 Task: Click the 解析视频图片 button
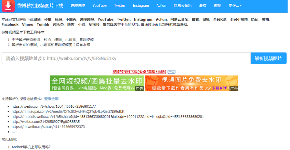click(x=268, y=58)
